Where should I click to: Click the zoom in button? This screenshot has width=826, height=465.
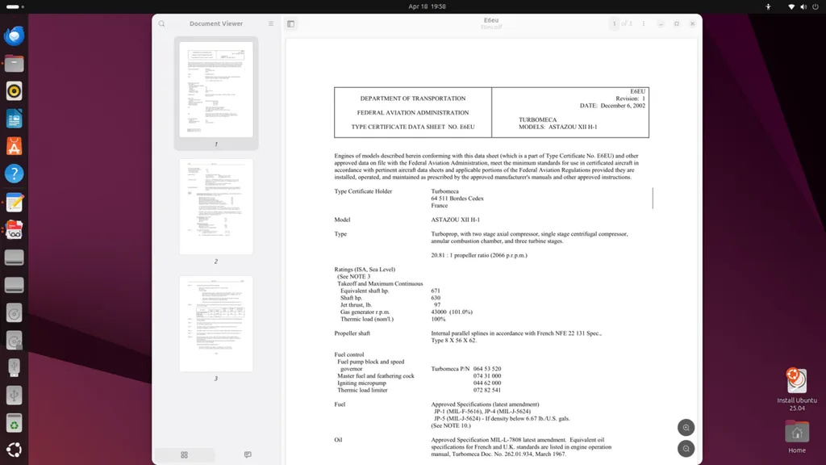click(x=686, y=428)
